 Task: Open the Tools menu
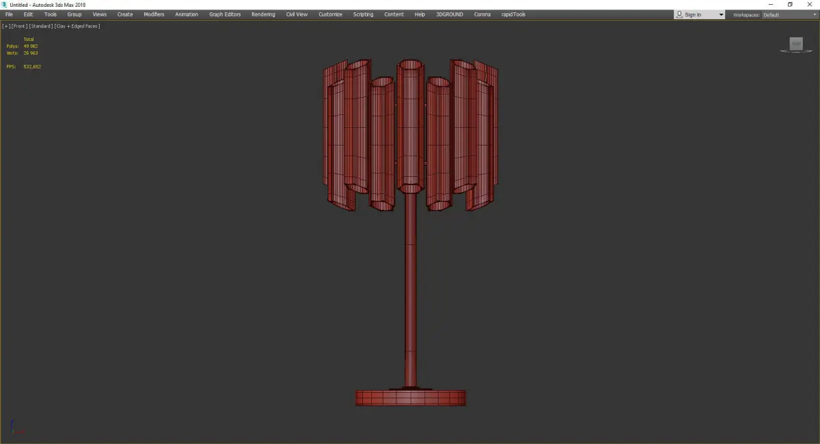51,14
